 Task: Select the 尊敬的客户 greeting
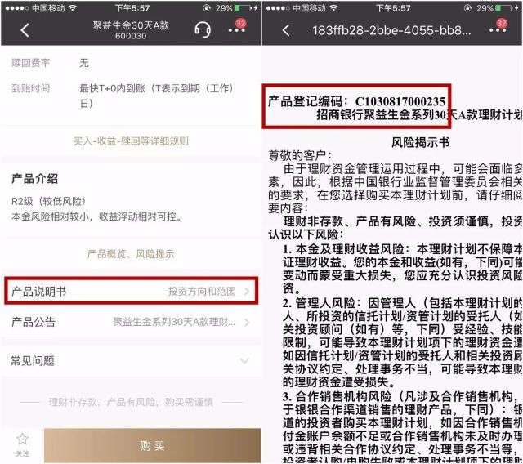tap(300, 156)
